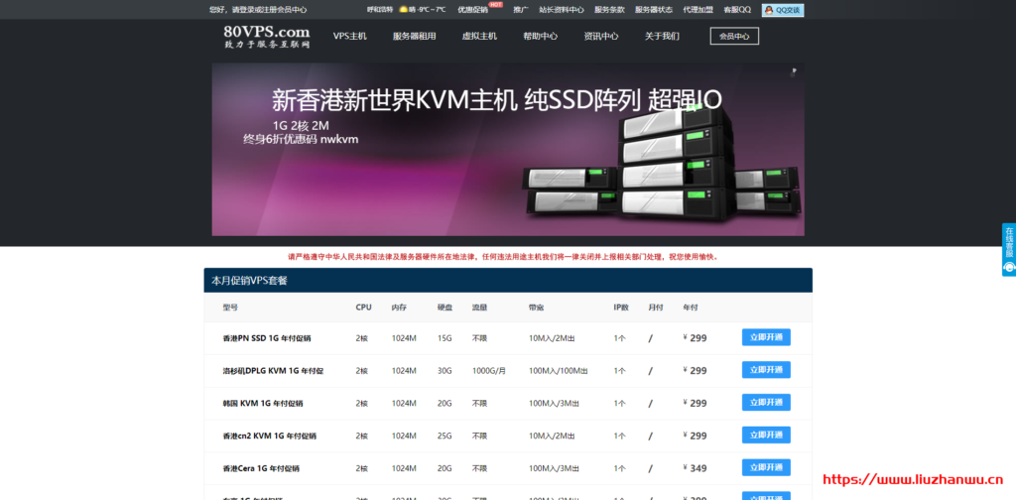Click the 新香港新世界KVM主机 banner image

(x=508, y=150)
